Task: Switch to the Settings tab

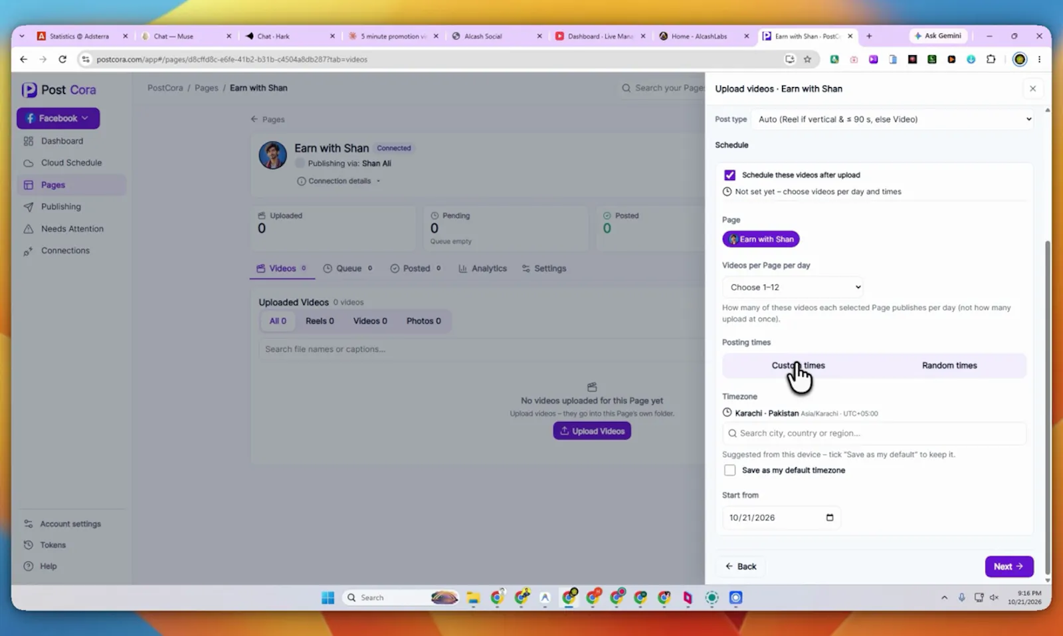Action: pos(544,268)
